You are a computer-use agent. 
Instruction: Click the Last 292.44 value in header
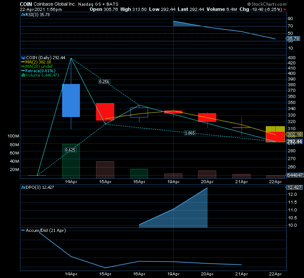pyautogui.click(x=191, y=9)
